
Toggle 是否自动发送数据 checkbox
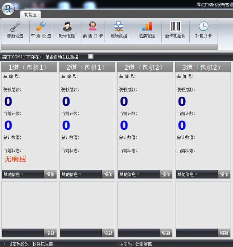[91, 56]
